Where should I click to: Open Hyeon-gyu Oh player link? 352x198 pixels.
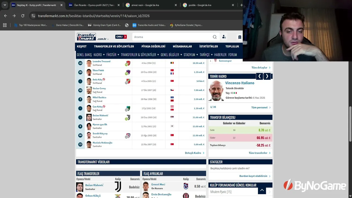point(100,125)
